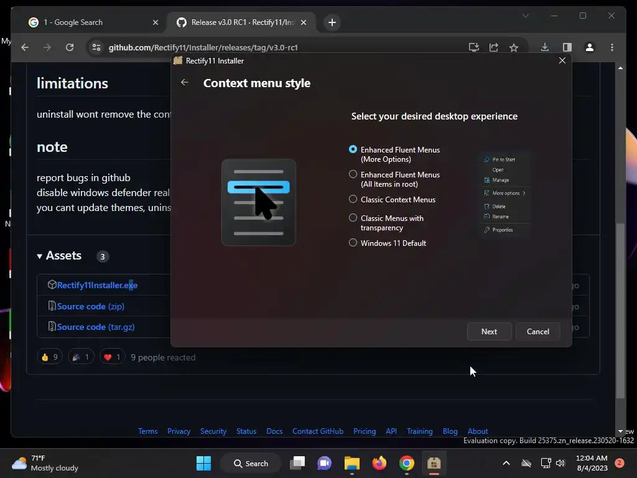Click the page vertical scrollbar thumb
This screenshot has height=478, width=637.
(620, 311)
